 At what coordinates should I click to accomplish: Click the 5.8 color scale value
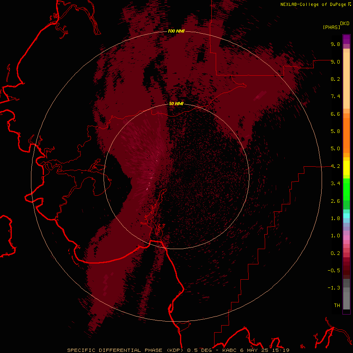coord(335,131)
